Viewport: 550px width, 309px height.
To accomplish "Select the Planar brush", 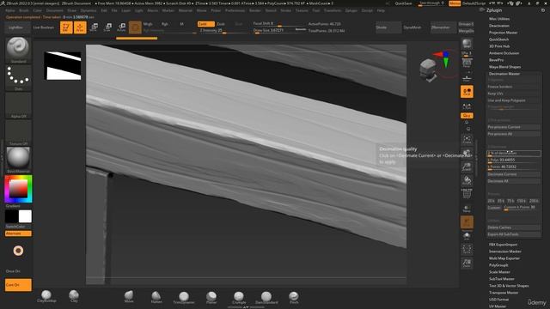I will coord(211,297).
